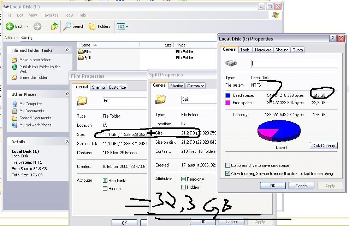Click the Back arrow icon in Explorer
This screenshot has height=226, width=349.
[10, 26]
